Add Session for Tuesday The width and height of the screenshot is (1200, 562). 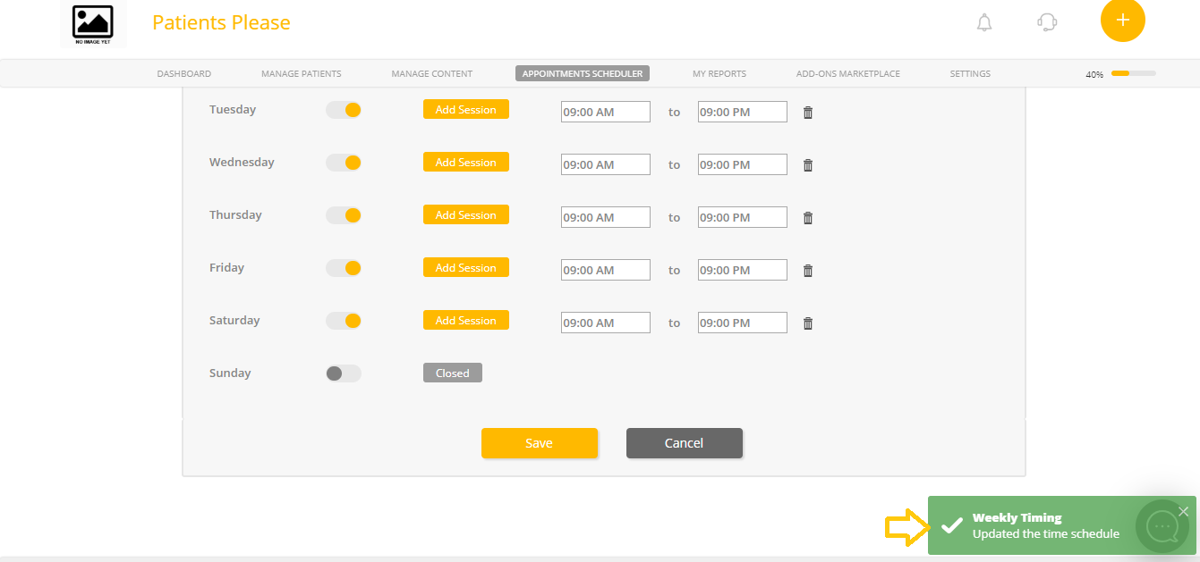pos(466,109)
